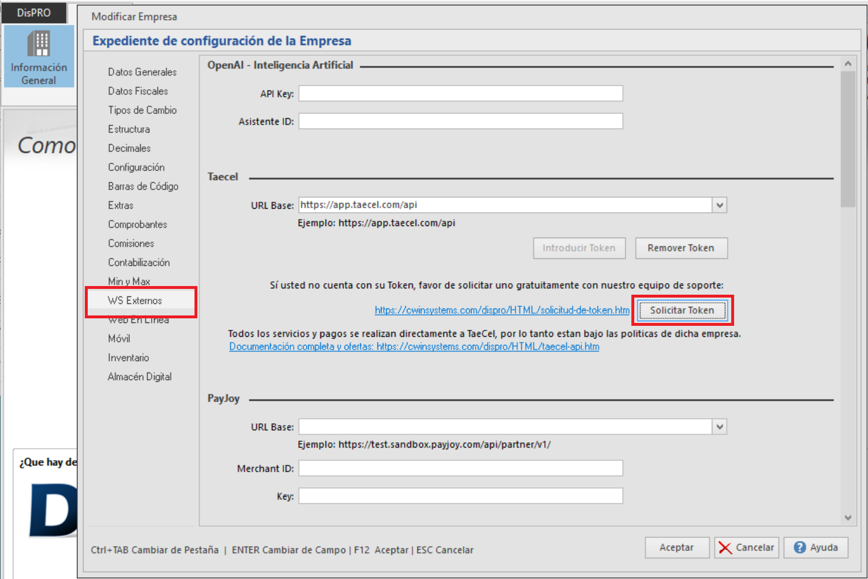Click the red X Cancelar icon

coord(725,548)
